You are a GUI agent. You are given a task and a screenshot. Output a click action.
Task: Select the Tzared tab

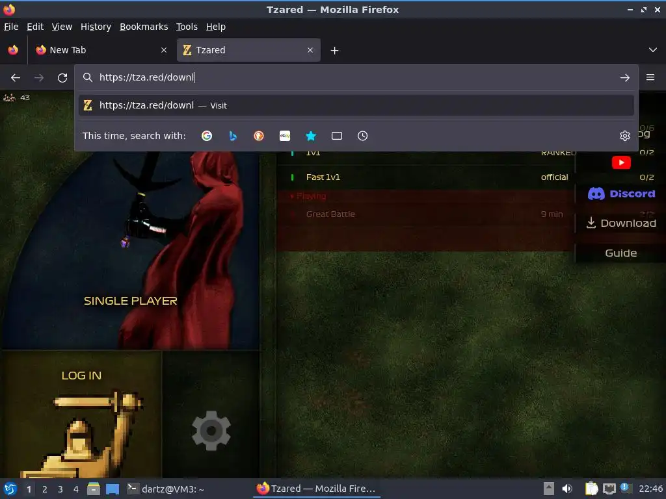pyautogui.click(x=248, y=50)
